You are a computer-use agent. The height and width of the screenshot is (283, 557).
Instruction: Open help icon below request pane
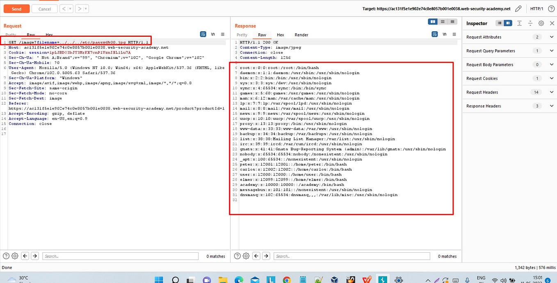6,256
